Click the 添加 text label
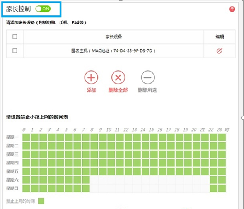The height and width of the screenshot is (209, 244). (91, 90)
